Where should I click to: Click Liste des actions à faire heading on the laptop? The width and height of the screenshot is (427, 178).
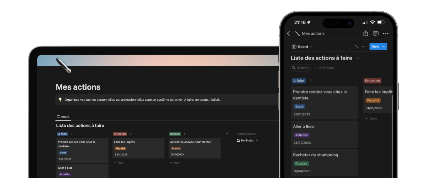point(80,125)
